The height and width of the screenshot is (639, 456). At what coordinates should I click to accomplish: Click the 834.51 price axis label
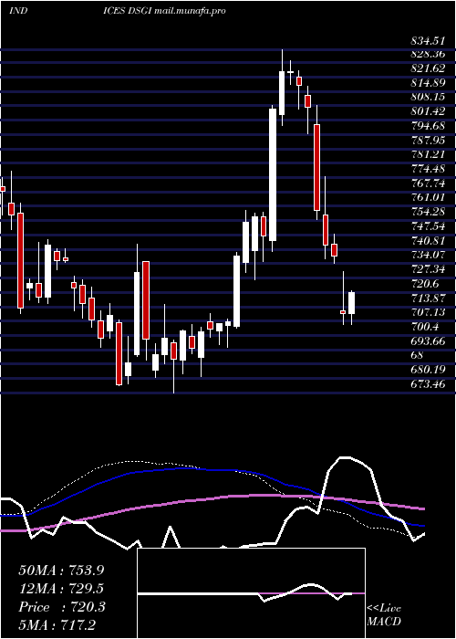tap(428, 41)
